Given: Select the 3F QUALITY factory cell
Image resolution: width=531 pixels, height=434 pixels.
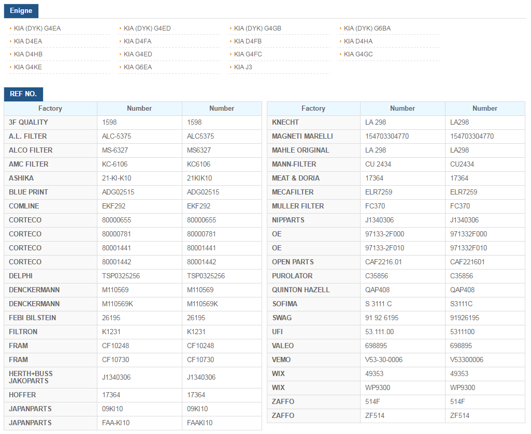Looking at the screenshot, I should (x=50, y=123).
